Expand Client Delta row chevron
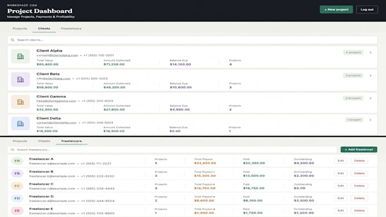Image resolution: width=386 pixels, height=217 pixels. (371, 120)
